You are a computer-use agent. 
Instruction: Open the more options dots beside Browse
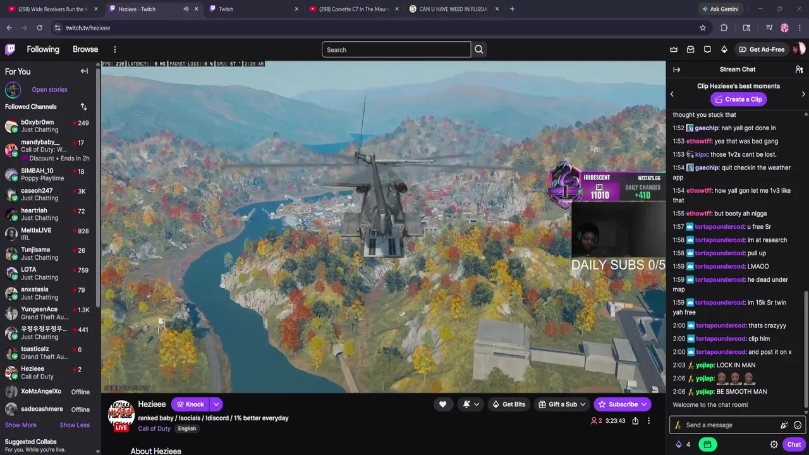(115, 49)
